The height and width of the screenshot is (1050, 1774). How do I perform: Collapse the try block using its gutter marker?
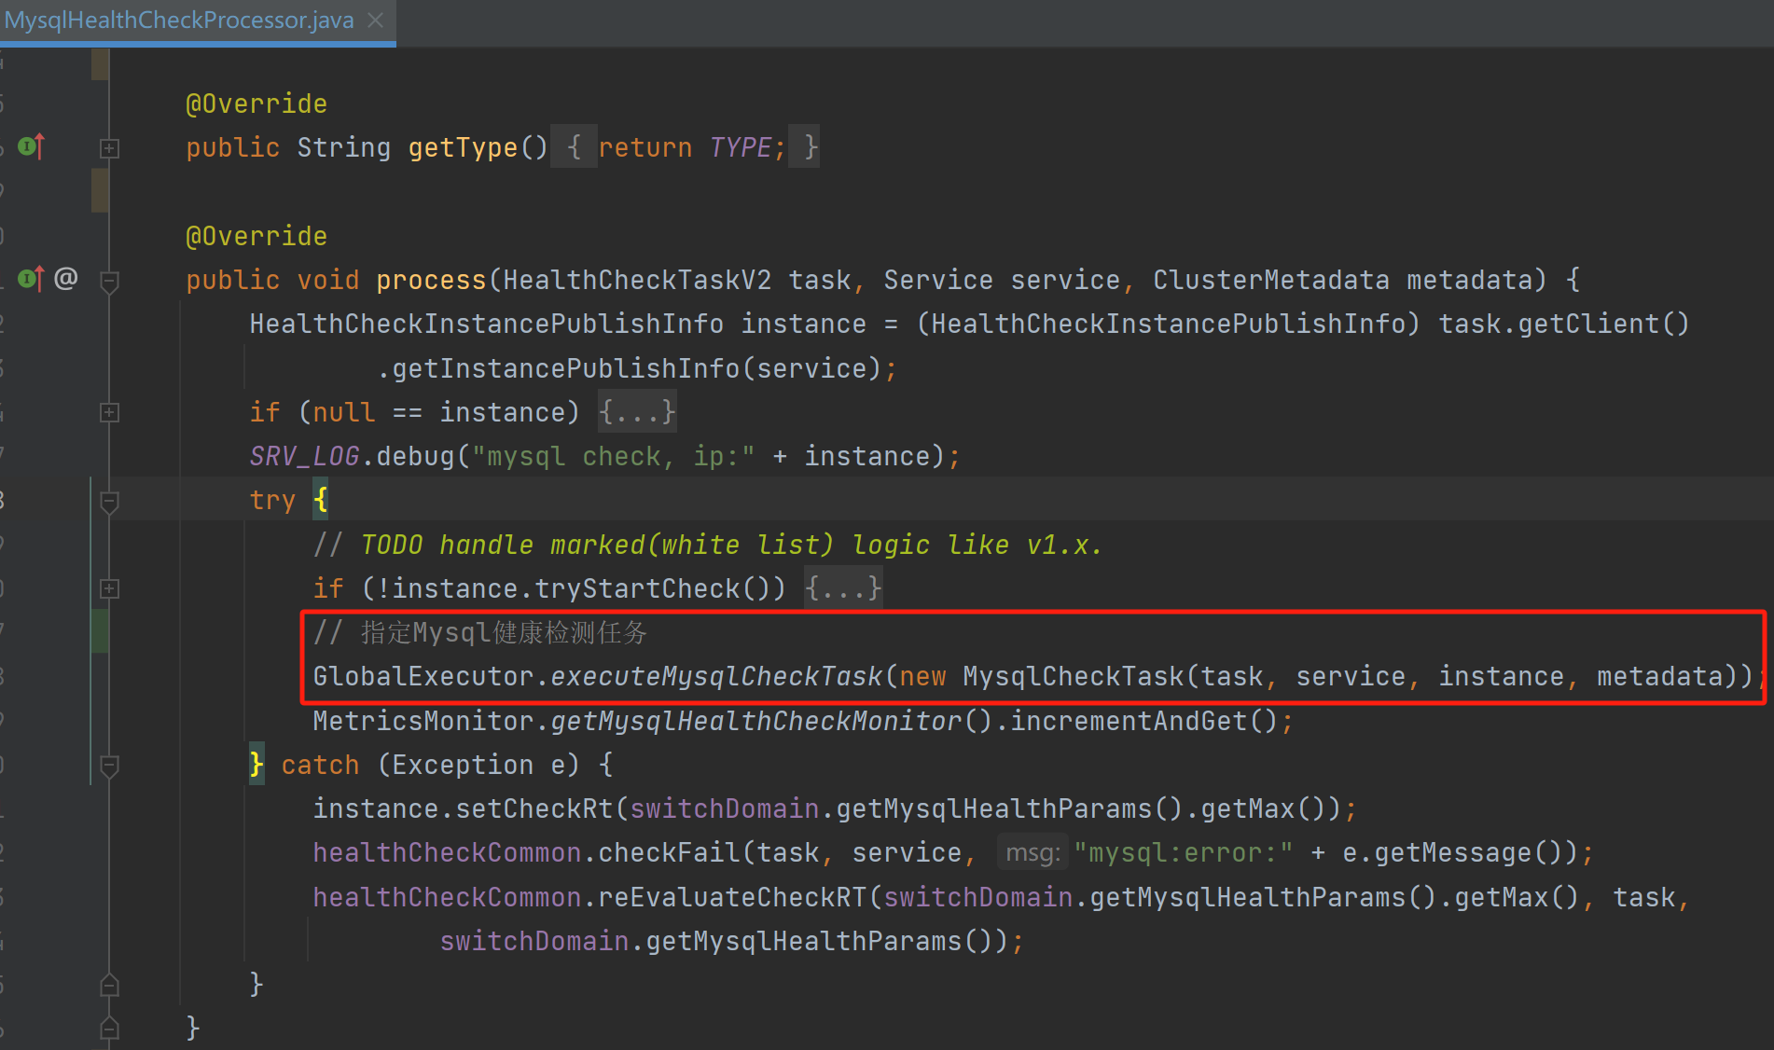click(109, 501)
